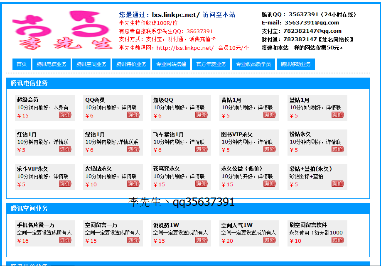Click the E-mail 35637391@qq.com text
The image size is (381, 266).
pyautogui.click(x=300, y=22)
